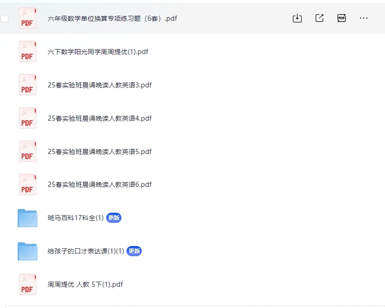Open file 六年级数学单位换算专项练习题（6套）.pdf
Image resolution: width=385 pixels, height=308 pixels.
coord(112,18)
